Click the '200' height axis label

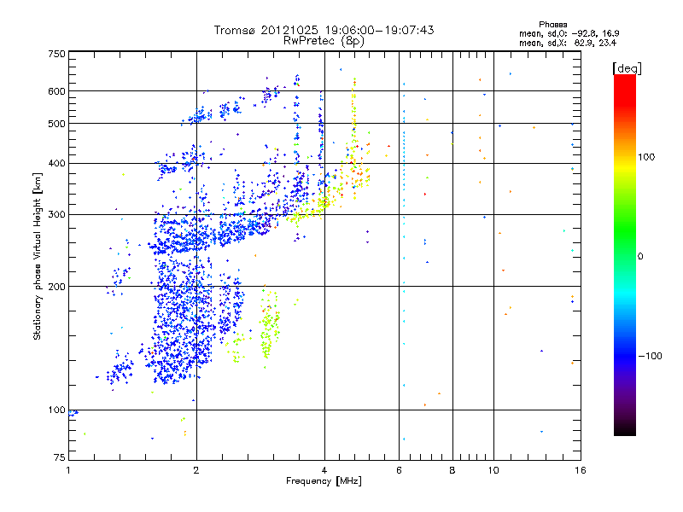[56, 287]
